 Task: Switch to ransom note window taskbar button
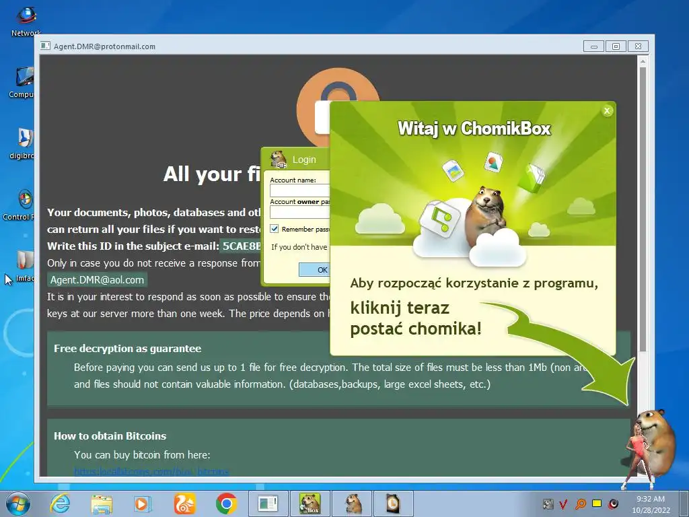pos(268,504)
